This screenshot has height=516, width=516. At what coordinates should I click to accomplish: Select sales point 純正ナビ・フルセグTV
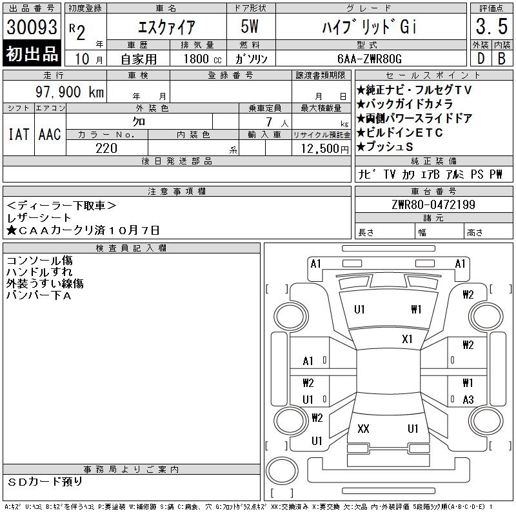point(415,90)
